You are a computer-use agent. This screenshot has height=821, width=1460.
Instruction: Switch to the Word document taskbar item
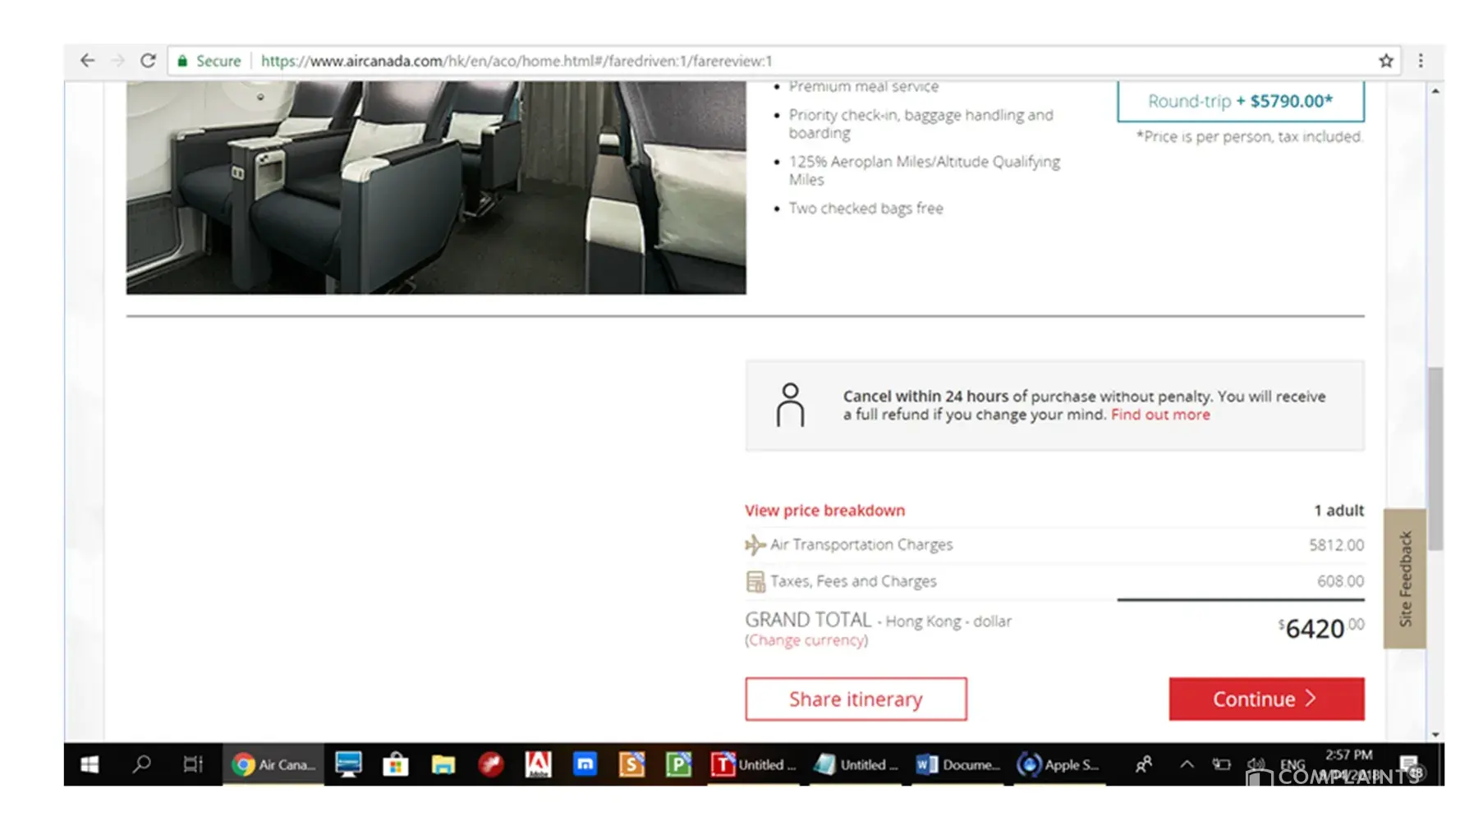(x=957, y=764)
